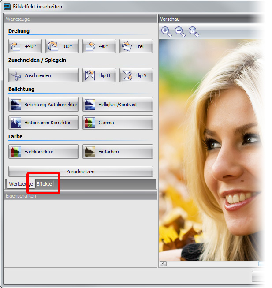The image size is (272, 288).
Task: Open the Gamma adjustment
Action: click(117, 123)
